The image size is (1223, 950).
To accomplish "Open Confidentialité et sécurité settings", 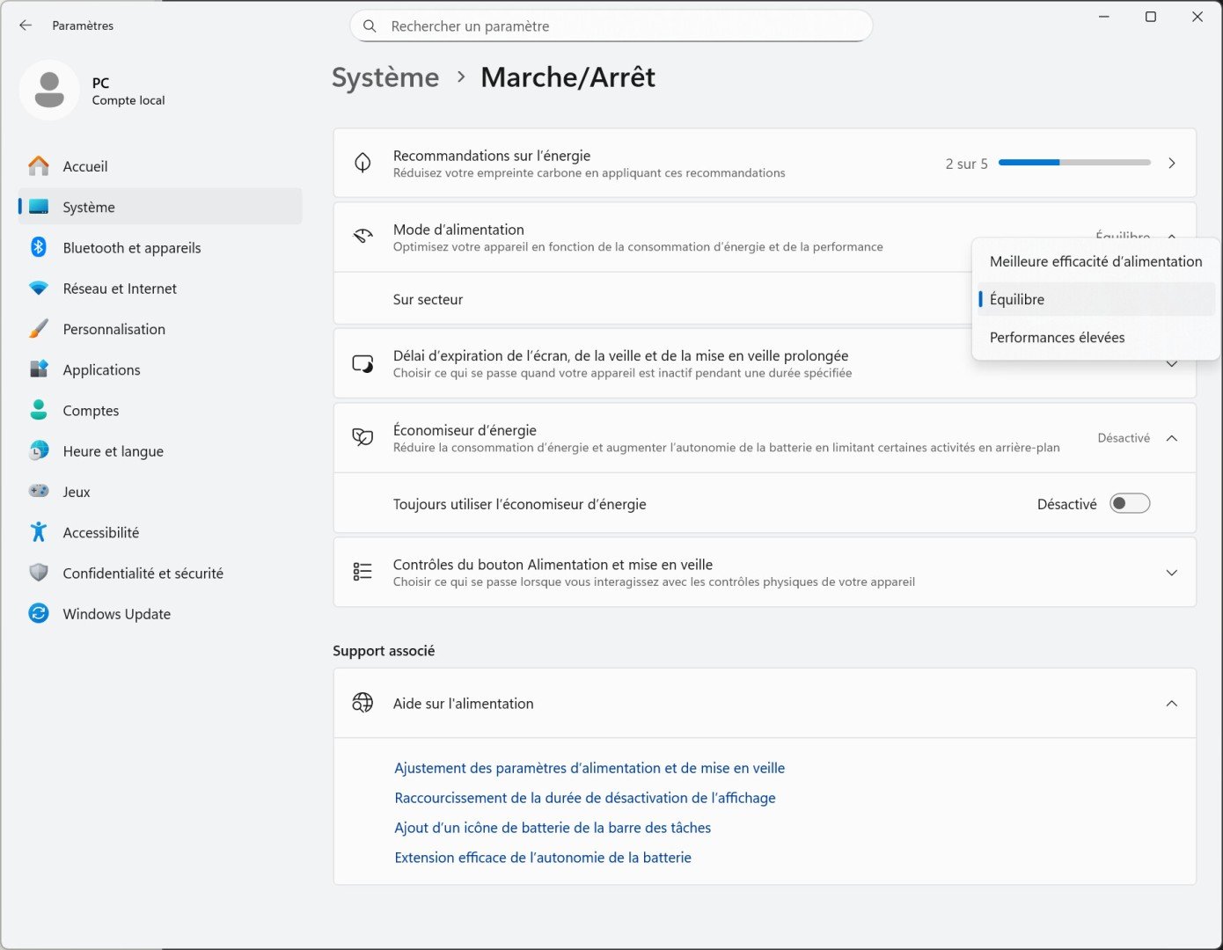I will (x=160, y=573).
